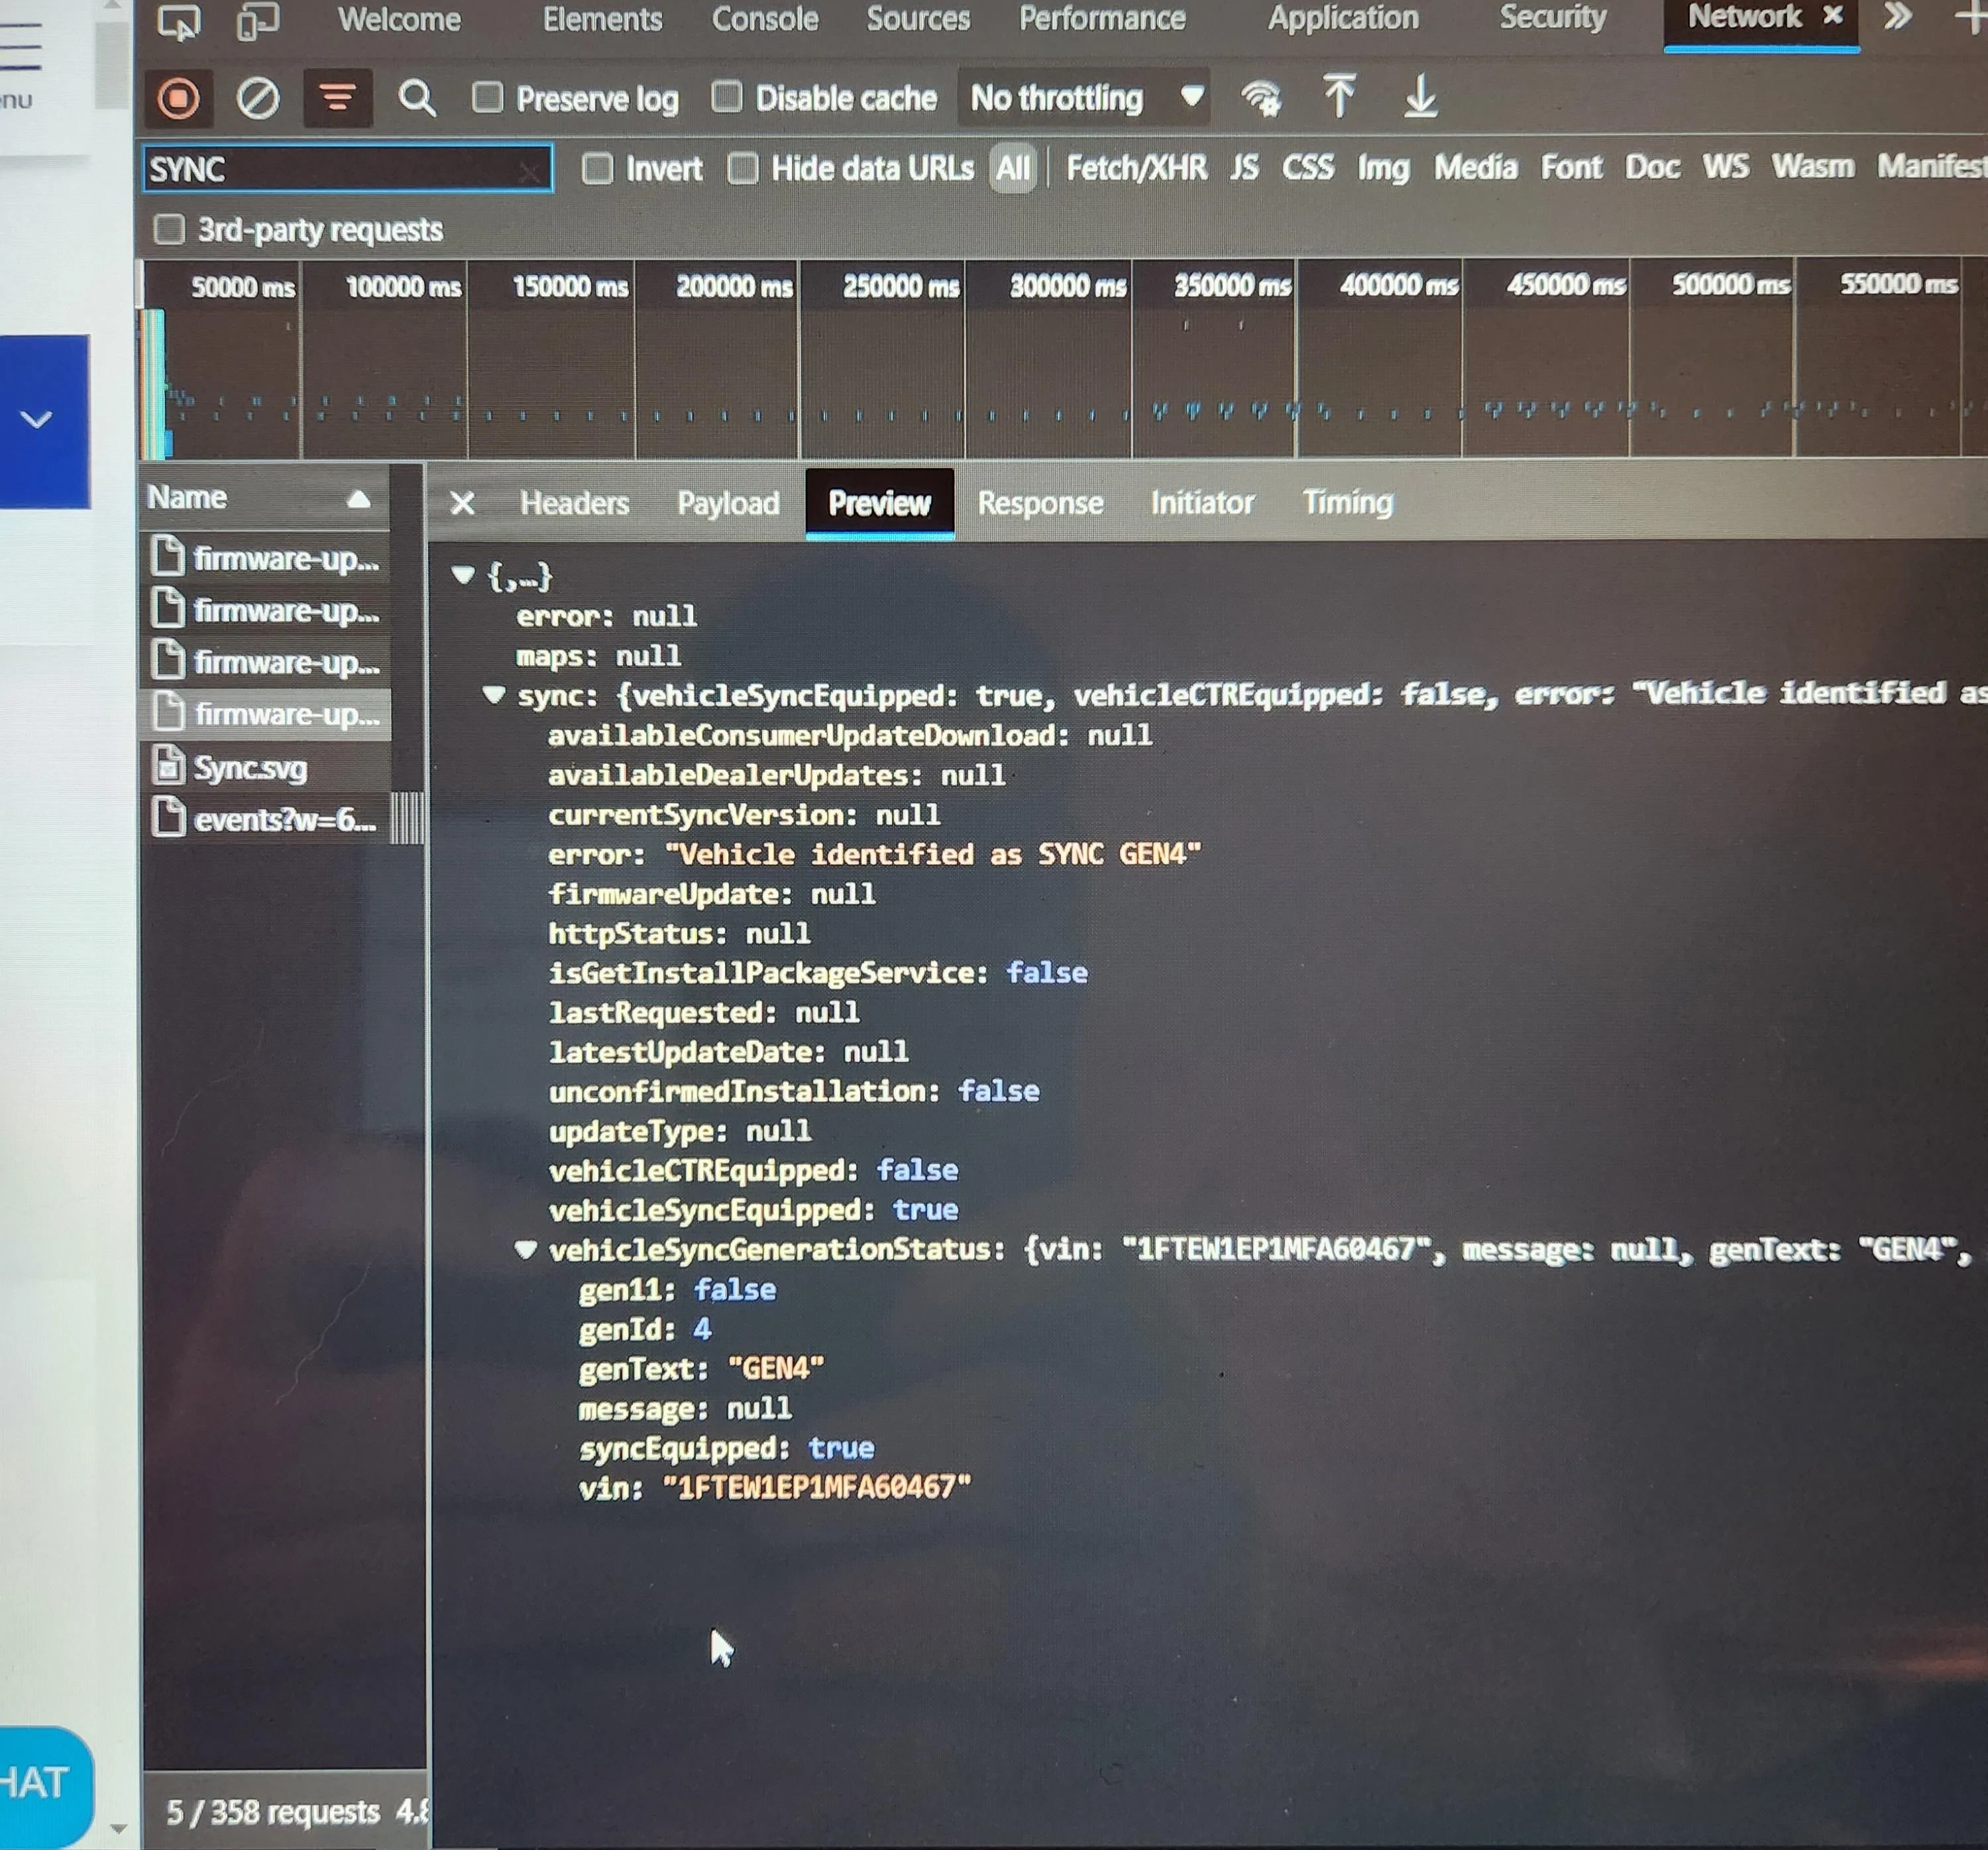The height and width of the screenshot is (1850, 1988).
Task: Select the Sync.svg request
Action: (x=250, y=767)
